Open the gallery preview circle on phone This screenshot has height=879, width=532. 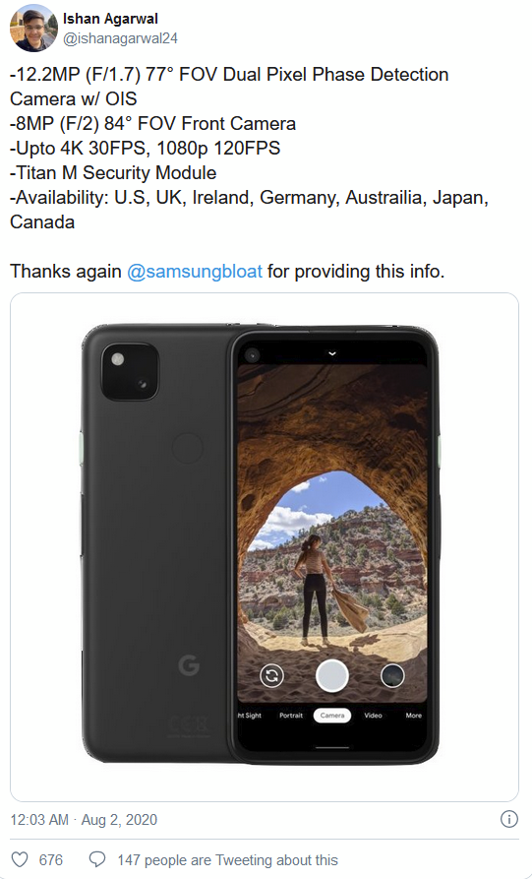[392, 675]
